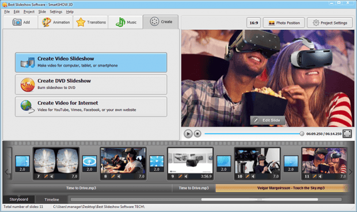This screenshot has height=212, width=357.
Task: Click the preview playback position slider handle
Action: (x=302, y=134)
